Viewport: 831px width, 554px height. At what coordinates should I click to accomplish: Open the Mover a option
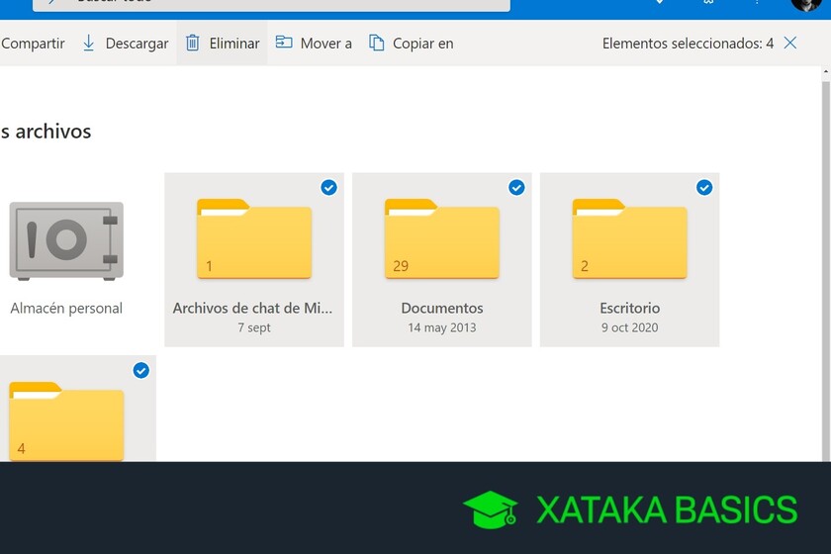314,44
